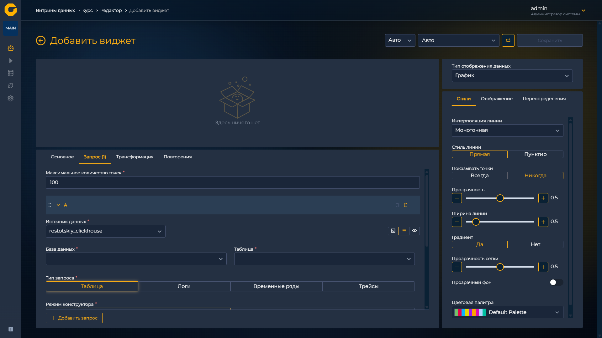Set Градиент to Да
The height and width of the screenshot is (338, 602).
point(480,244)
